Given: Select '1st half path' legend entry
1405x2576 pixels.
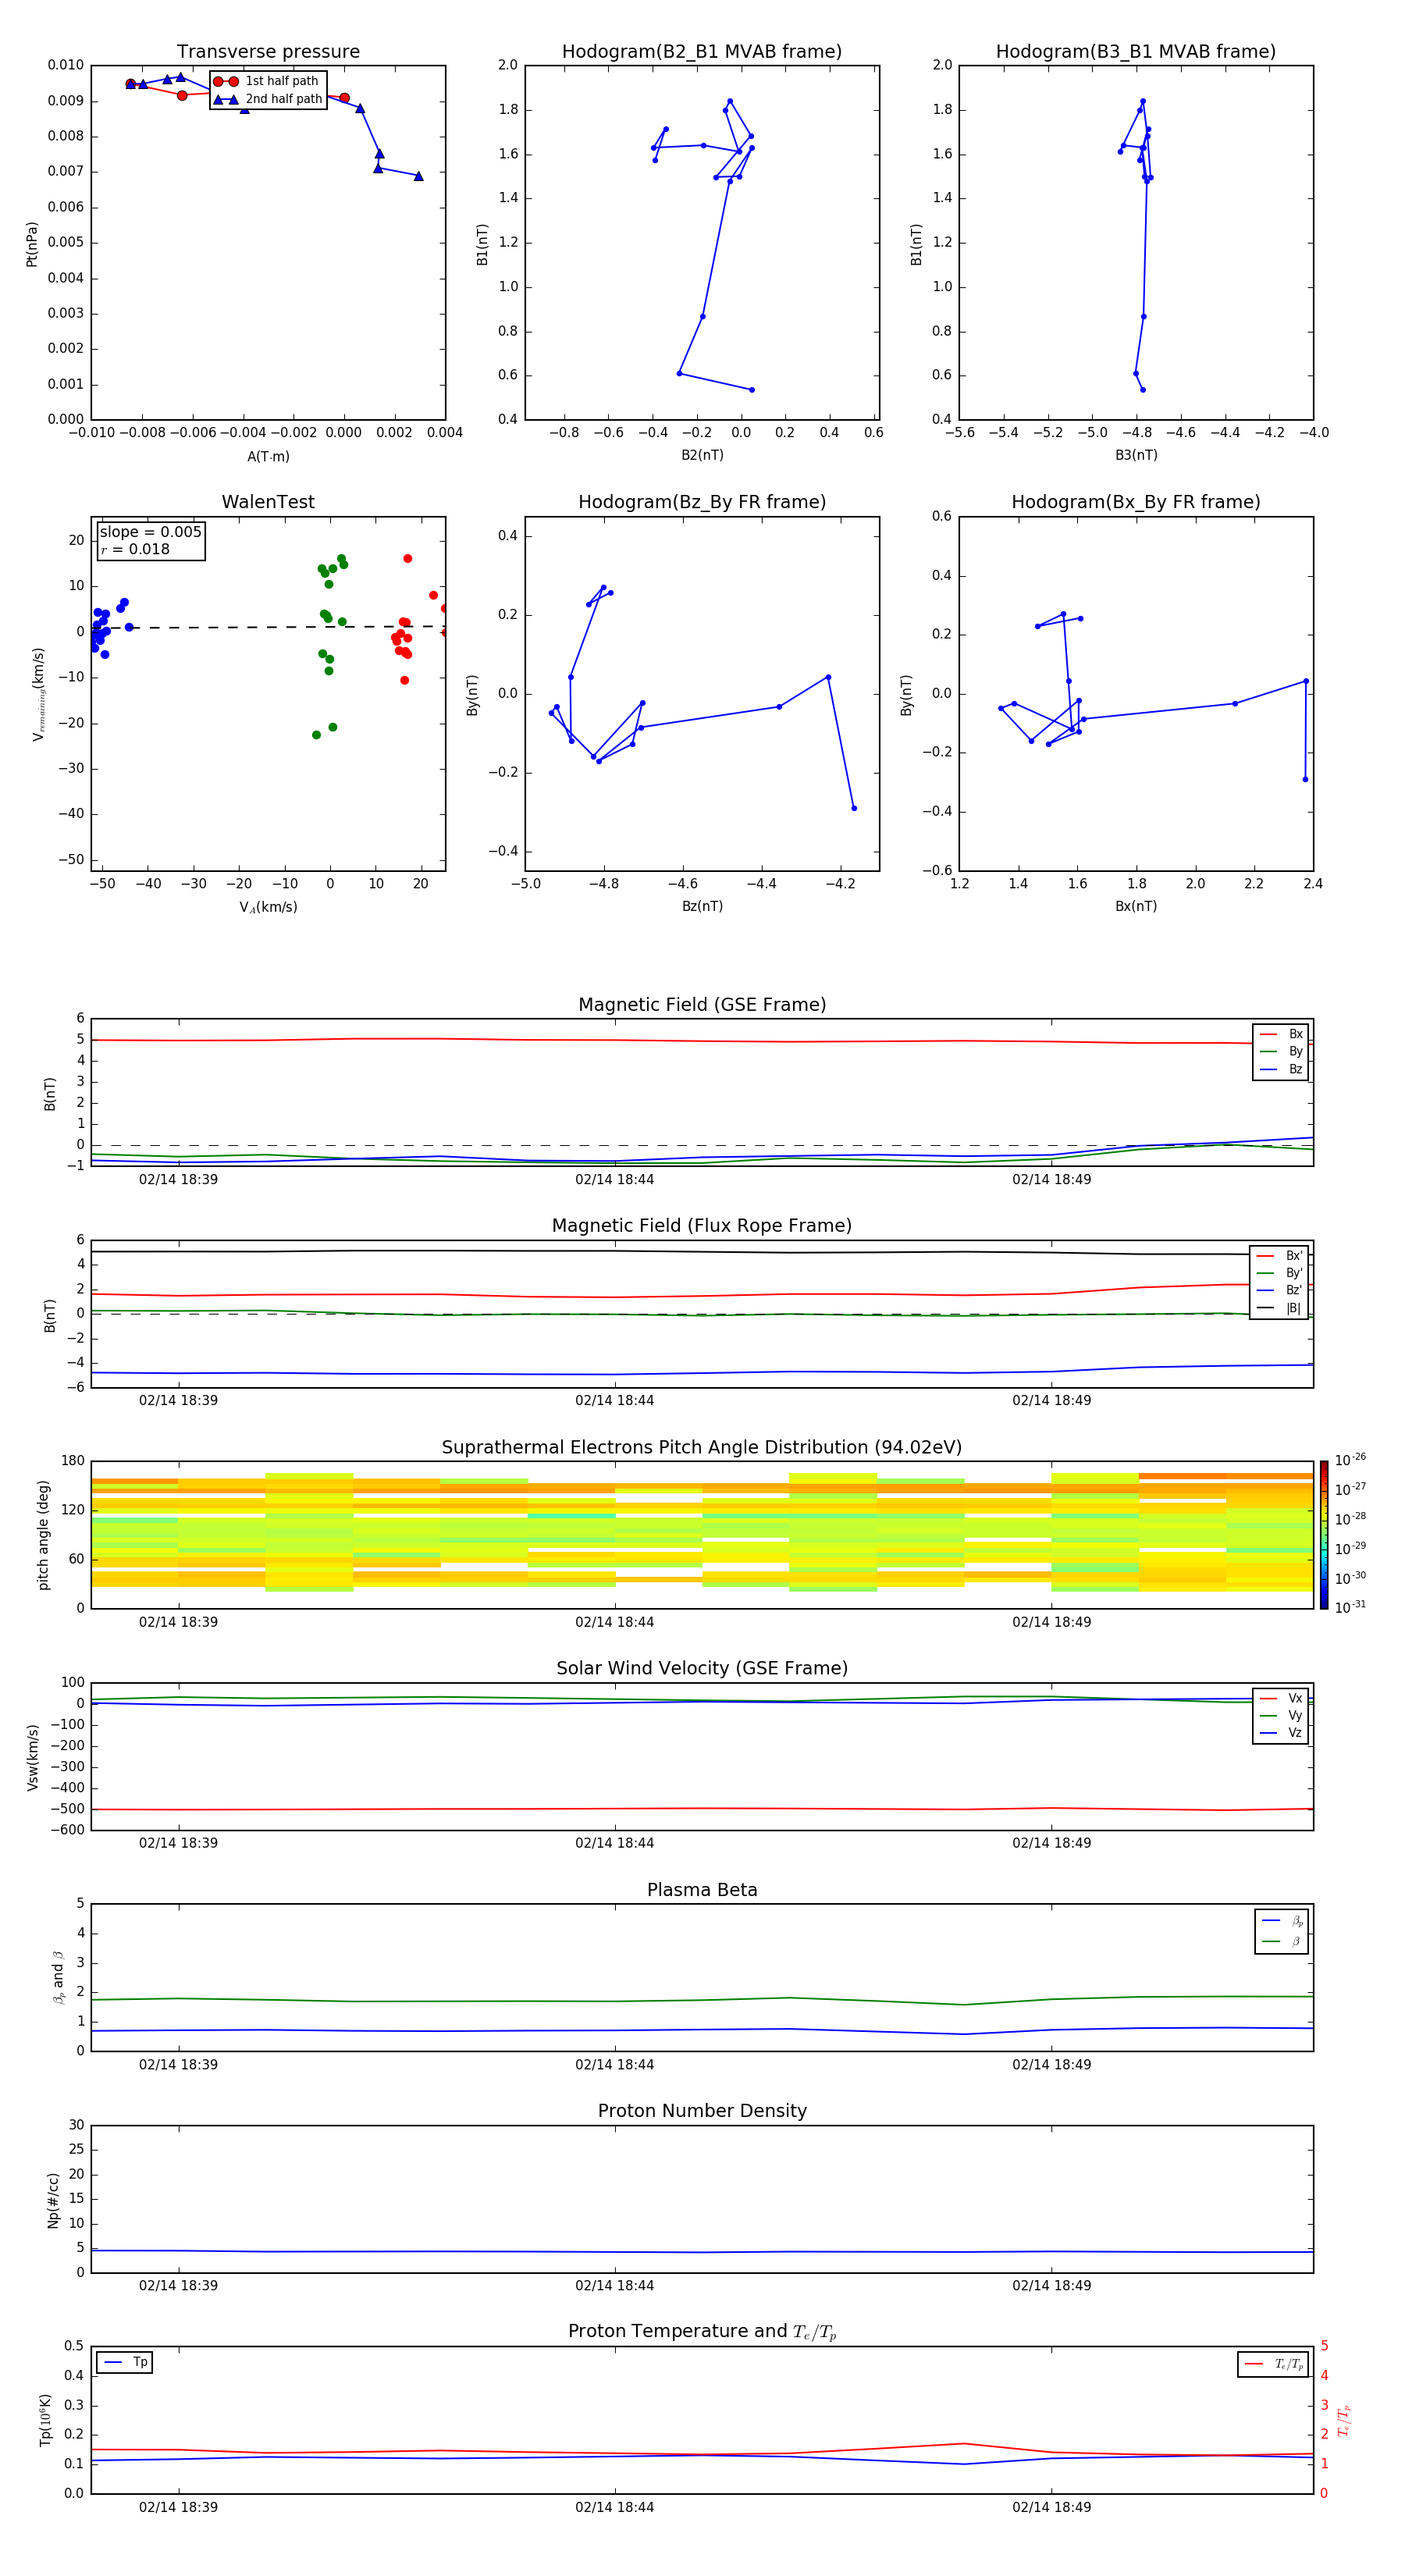Looking at the screenshot, I should 268,81.
